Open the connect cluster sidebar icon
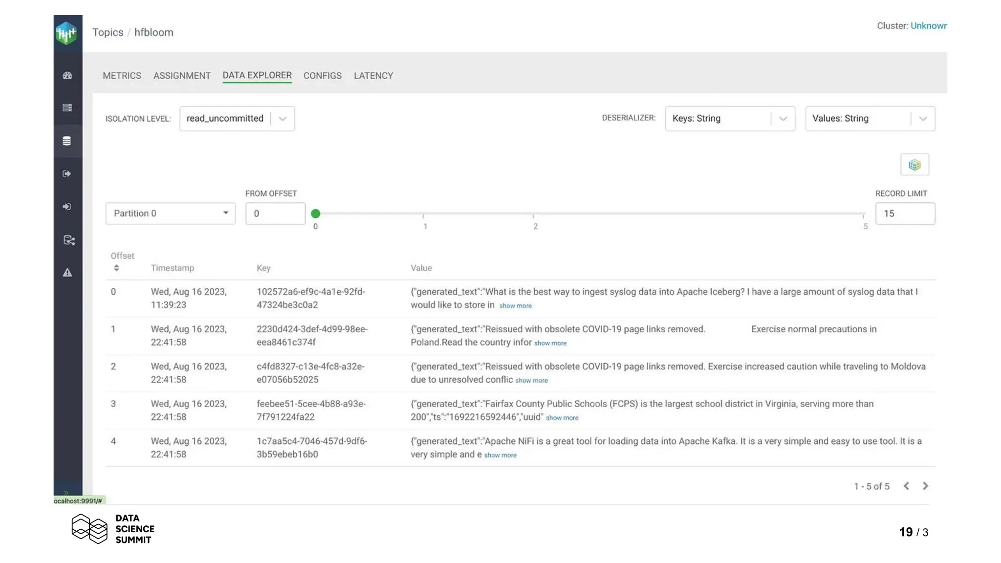 coord(69,240)
